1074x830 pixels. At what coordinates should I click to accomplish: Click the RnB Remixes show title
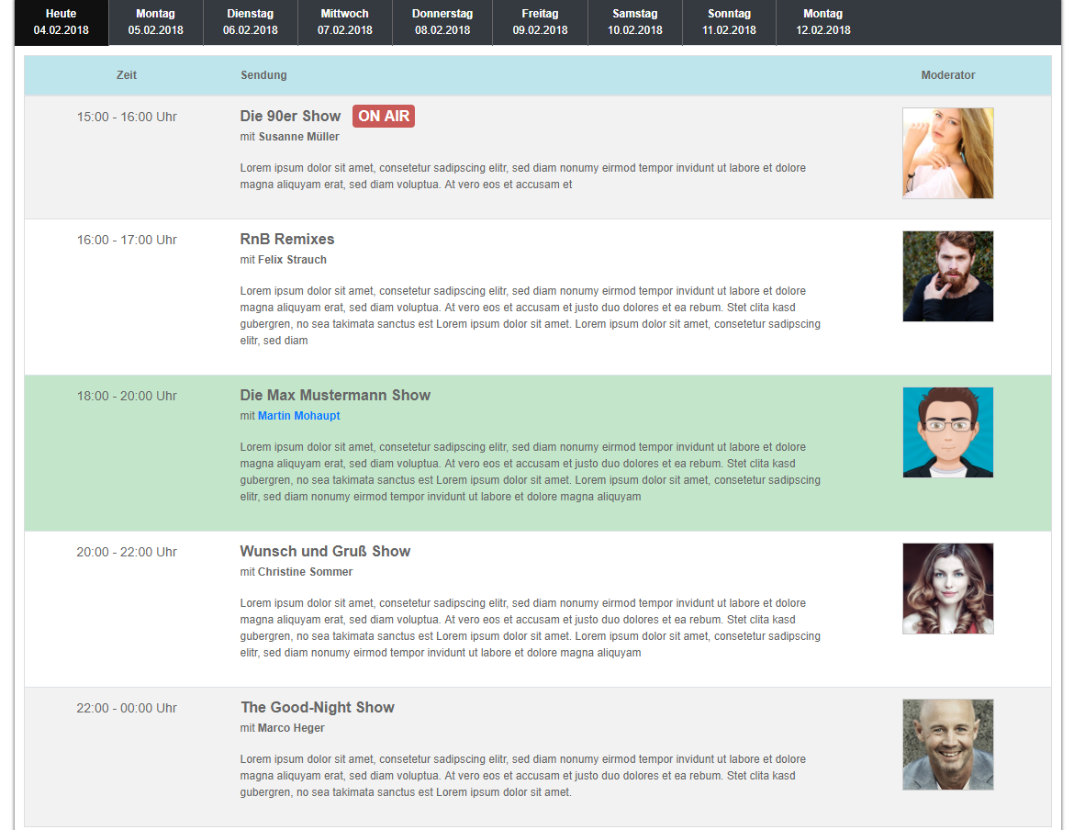point(287,239)
